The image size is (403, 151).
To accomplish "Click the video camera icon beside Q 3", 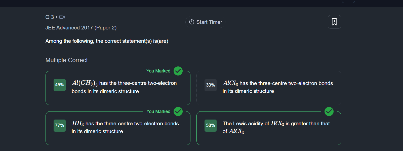I will pyautogui.click(x=62, y=17).
